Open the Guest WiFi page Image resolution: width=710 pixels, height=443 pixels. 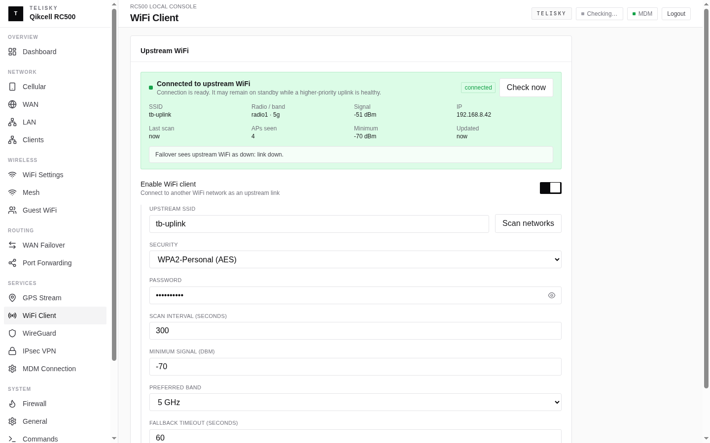click(55, 210)
